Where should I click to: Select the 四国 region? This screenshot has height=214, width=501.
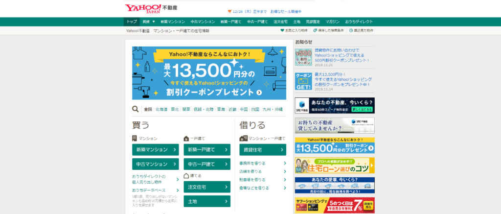(x=255, y=109)
